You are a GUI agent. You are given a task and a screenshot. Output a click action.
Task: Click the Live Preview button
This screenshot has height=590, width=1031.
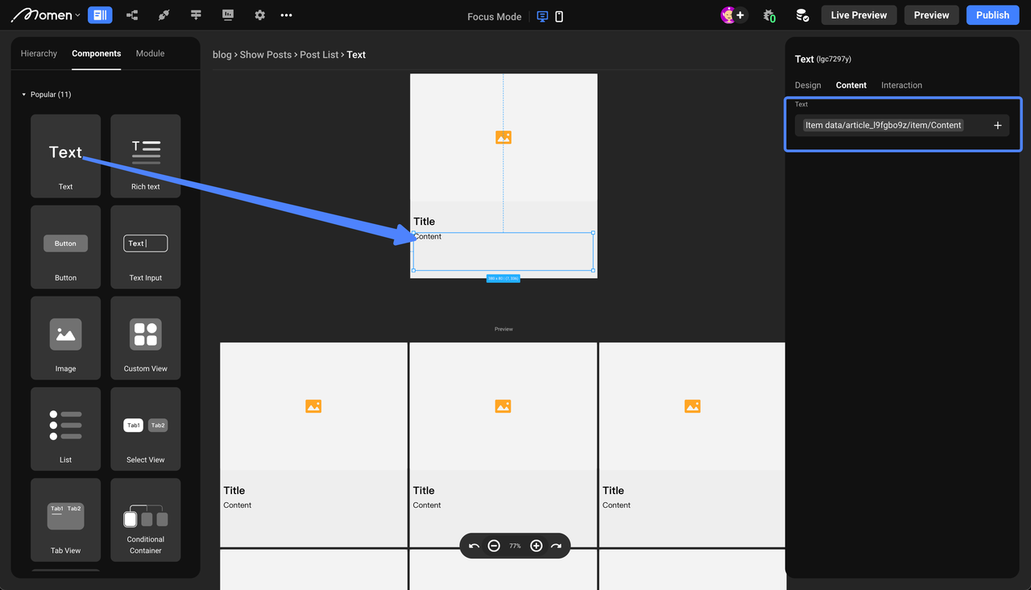pos(859,15)
